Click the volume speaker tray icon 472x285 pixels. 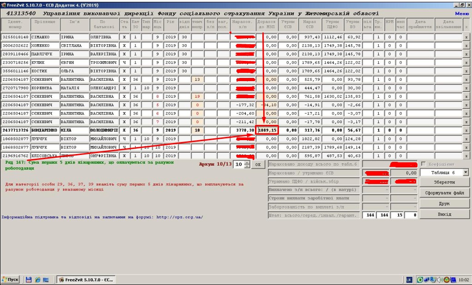click(440, 280)
